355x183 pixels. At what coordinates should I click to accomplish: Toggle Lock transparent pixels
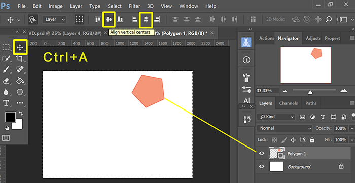(x=274, y=140)
